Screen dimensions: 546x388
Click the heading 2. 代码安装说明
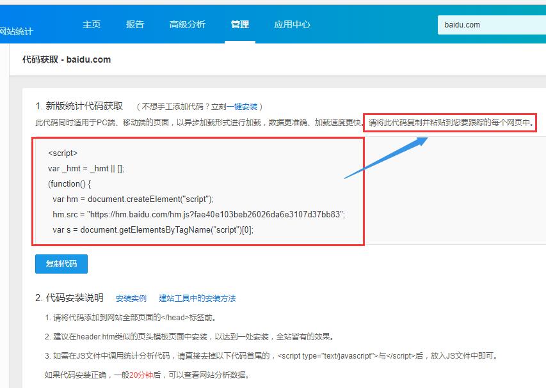click(x=69, y=298)
